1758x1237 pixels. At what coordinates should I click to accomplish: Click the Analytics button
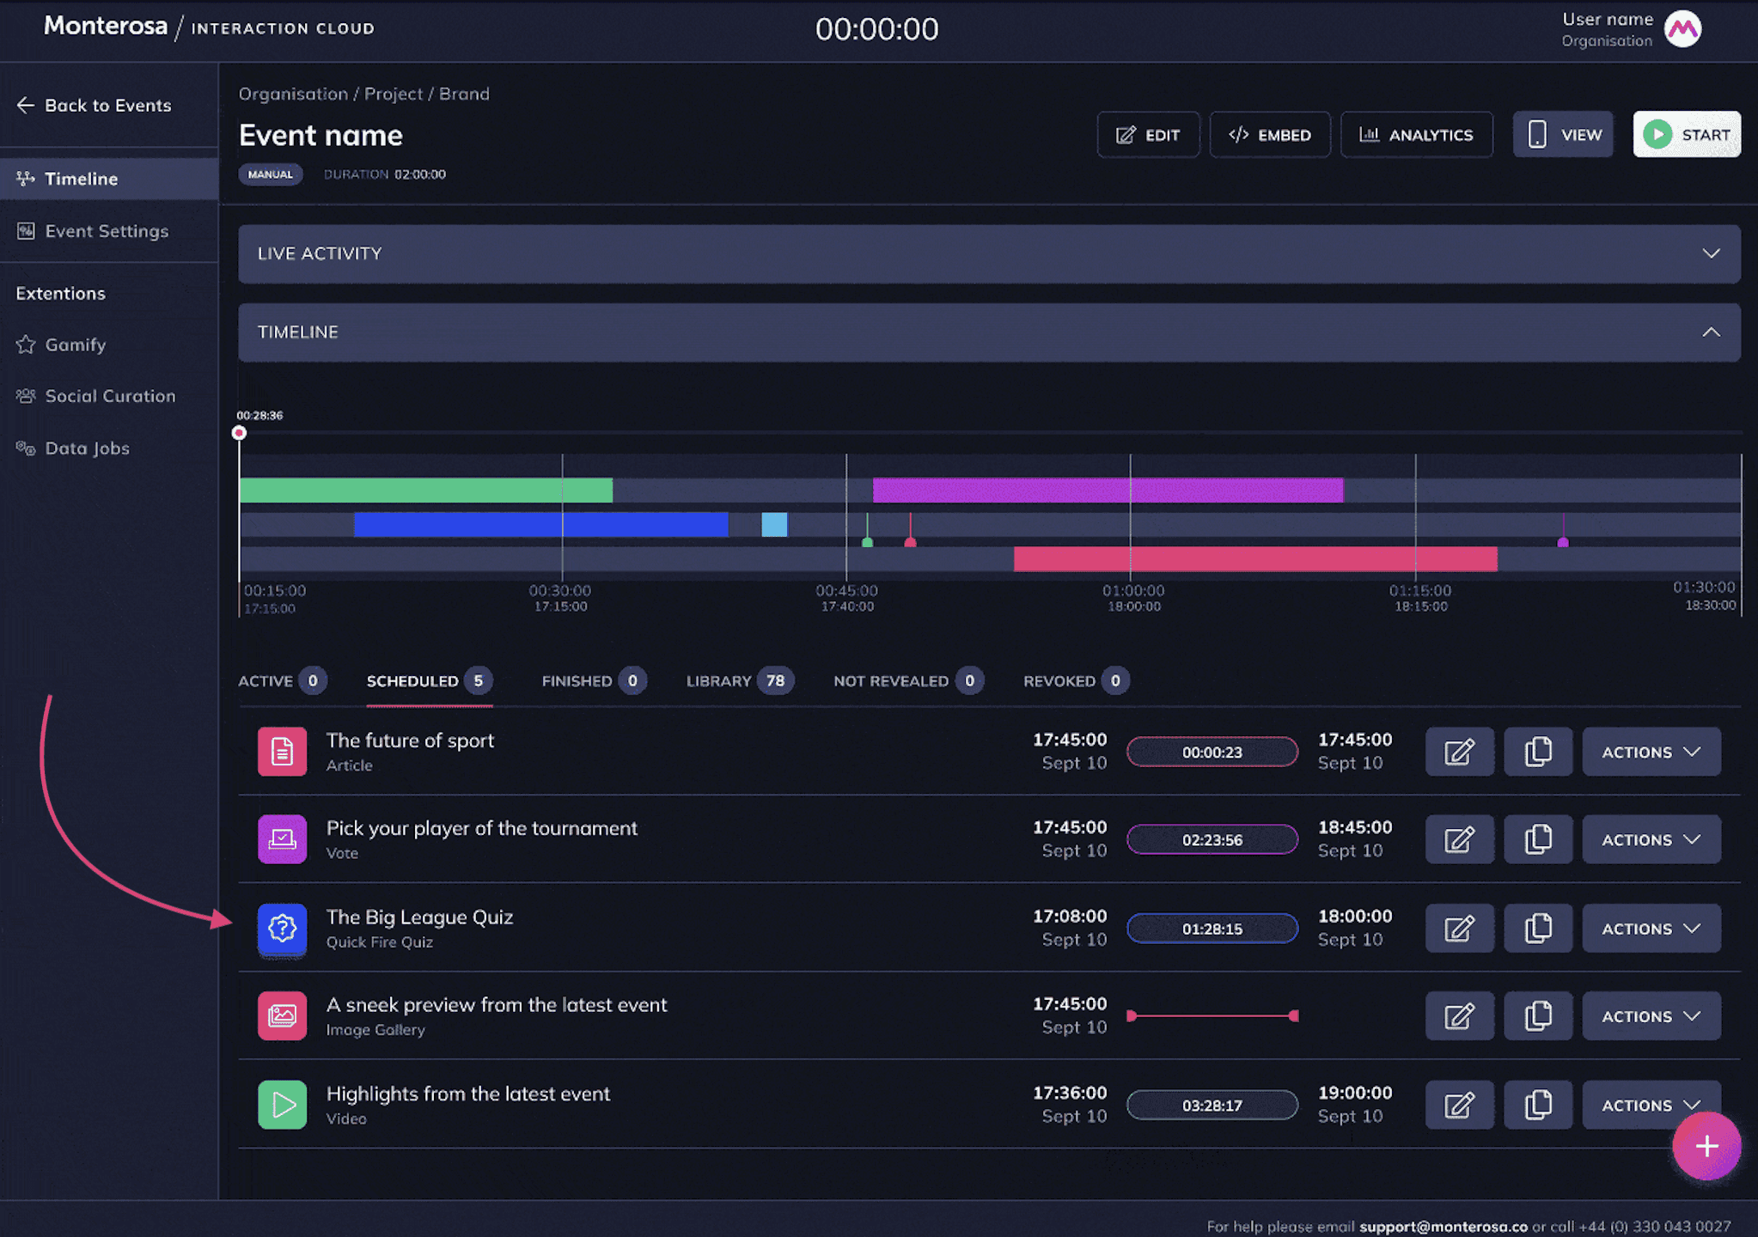coord(1416,135)
